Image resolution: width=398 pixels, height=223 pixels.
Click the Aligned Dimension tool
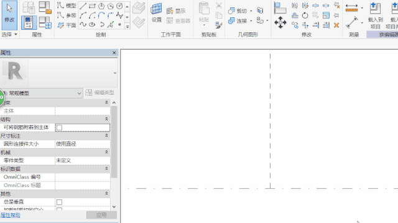352,22
